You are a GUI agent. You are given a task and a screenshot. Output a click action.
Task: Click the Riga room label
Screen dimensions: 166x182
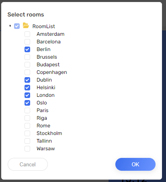pyautogui.click(x=42, y=118)
